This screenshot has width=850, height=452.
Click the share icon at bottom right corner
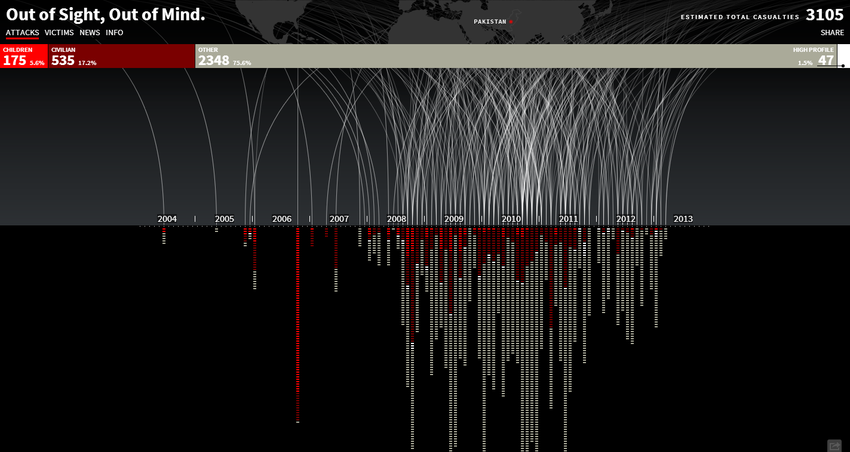pyautogui.click(x=834, y=445)
